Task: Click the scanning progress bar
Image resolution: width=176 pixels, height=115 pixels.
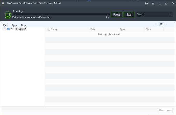Action: (61, 14)
